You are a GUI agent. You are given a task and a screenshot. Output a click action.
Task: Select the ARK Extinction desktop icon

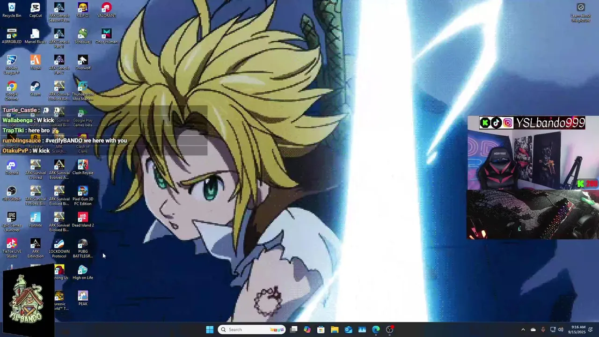tap(36, 249)
